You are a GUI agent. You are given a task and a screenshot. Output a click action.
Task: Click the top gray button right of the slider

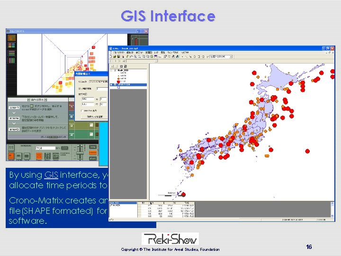pos(93,147)
